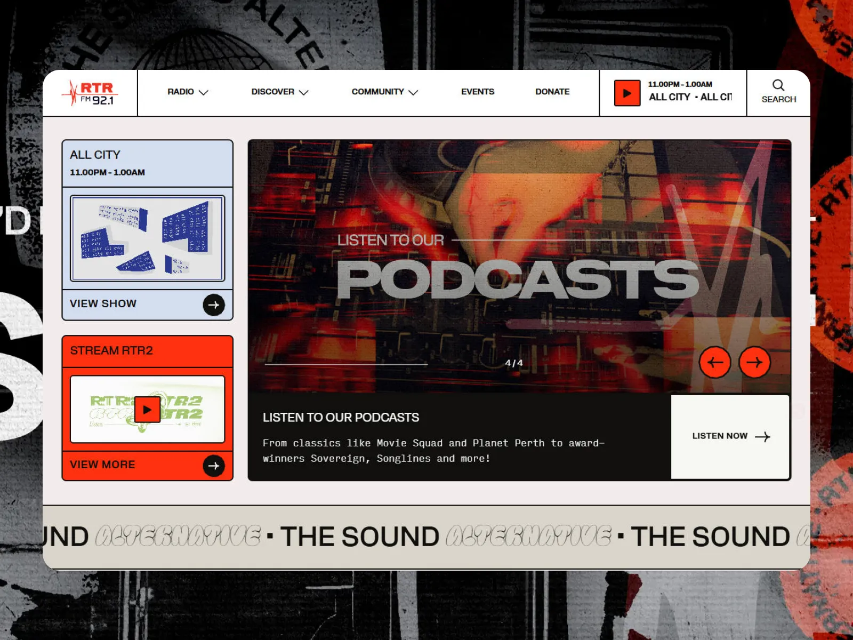Open the All City show artwork thumbnail
Image resolution: width=853 pixels, height=640 pixels.
148,238
